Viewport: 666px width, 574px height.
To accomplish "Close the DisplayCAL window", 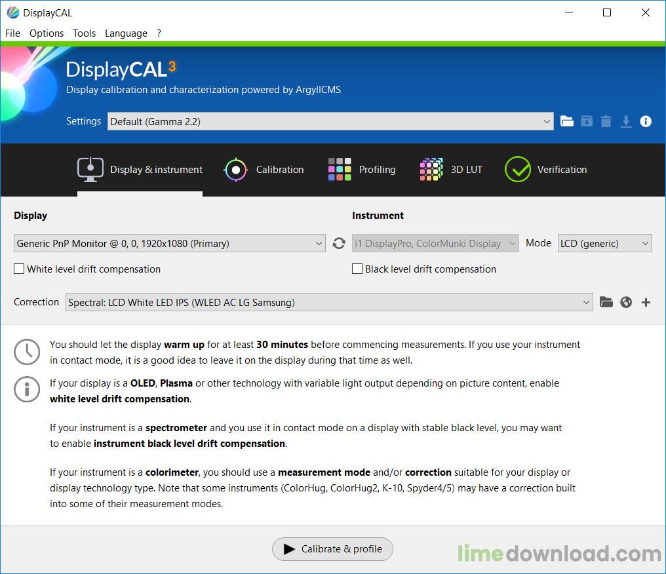I will [x=645, y=12].
